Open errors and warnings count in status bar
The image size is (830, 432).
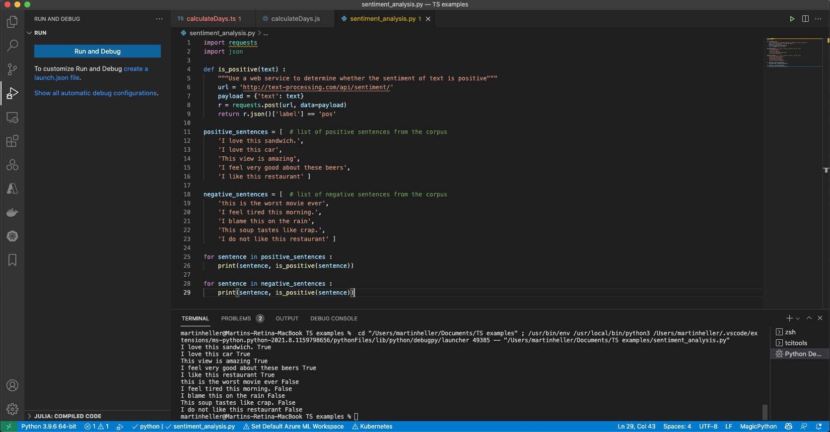(97, 427)
